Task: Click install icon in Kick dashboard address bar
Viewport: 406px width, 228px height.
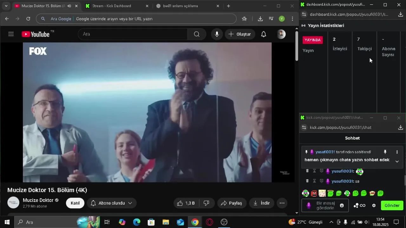Action: (x=401, y=14)
